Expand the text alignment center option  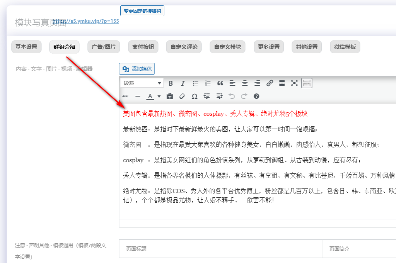(244, 83)
